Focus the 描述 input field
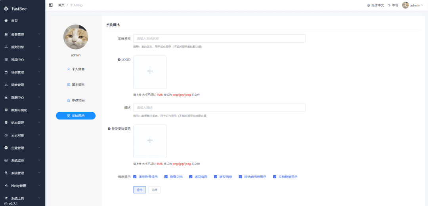Screen dimensions: 428x206 pyautogui.click(x=219, y=108)
